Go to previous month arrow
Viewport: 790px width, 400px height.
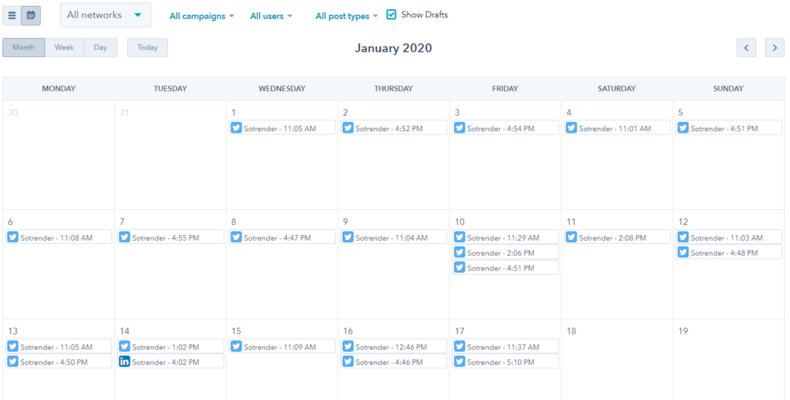coord(746,48)
